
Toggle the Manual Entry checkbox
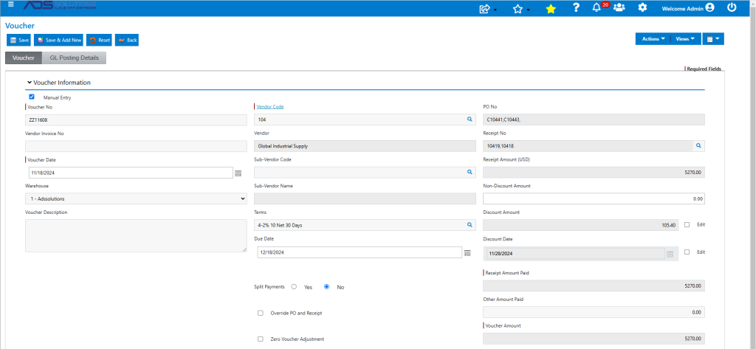32,97
